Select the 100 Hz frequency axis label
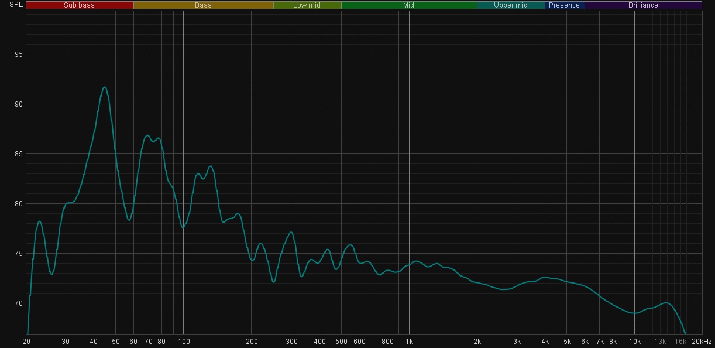The image size is (715, 348). pos(183,342)
